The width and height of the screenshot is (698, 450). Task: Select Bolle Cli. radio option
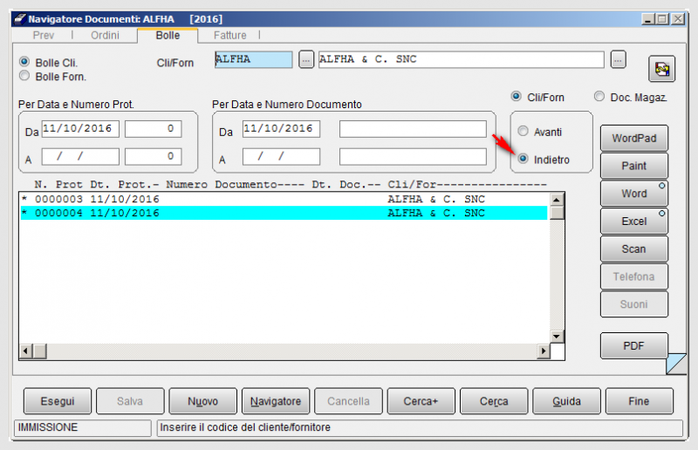pyautogui.click(x=24, y=61)
